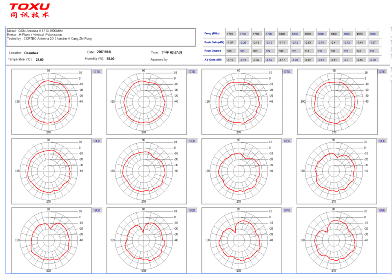Choose the 1970 MHz polar plot
This screenshot has height=275, width=392.
[x=242, y=240]
